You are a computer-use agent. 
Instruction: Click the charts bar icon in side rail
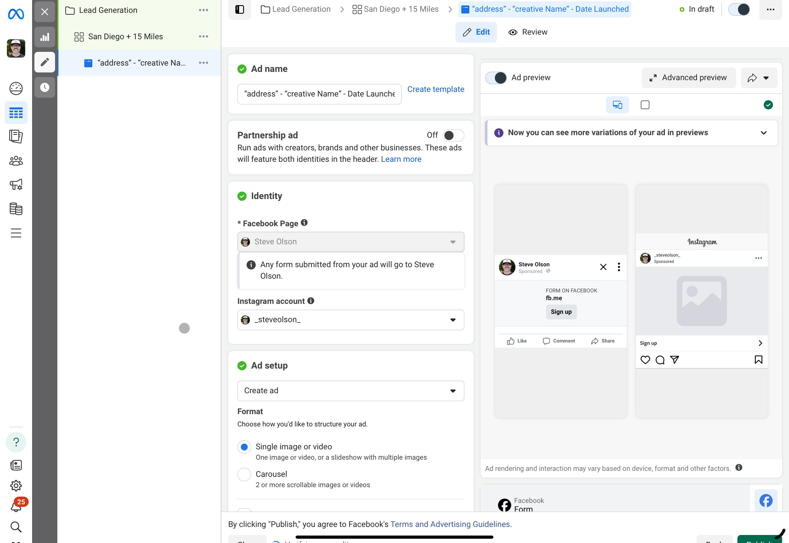45,37
